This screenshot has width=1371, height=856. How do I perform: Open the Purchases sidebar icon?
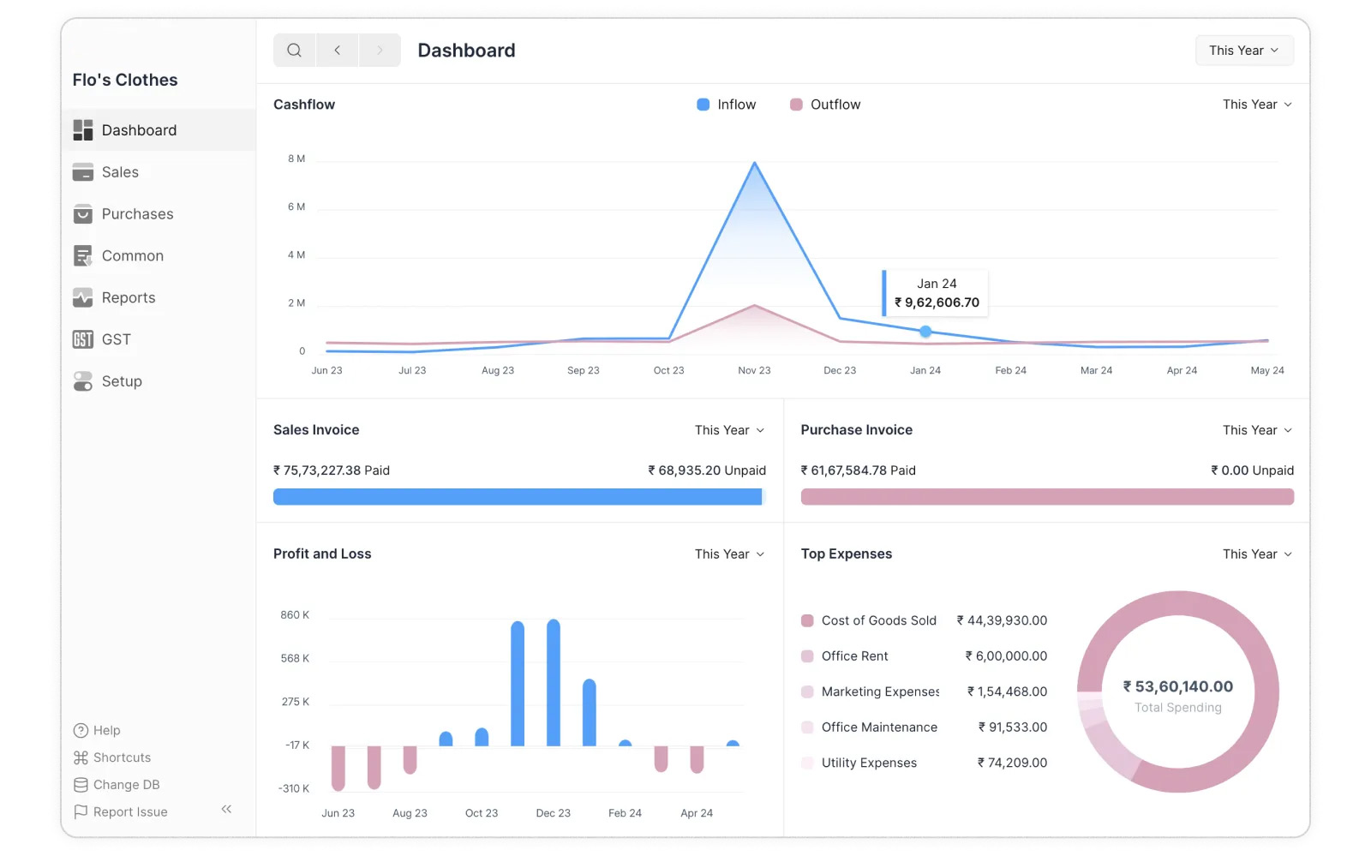(x=83, y=214)
